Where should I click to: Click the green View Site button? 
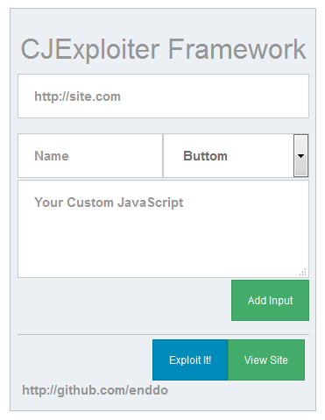click(x=266, y=359)
